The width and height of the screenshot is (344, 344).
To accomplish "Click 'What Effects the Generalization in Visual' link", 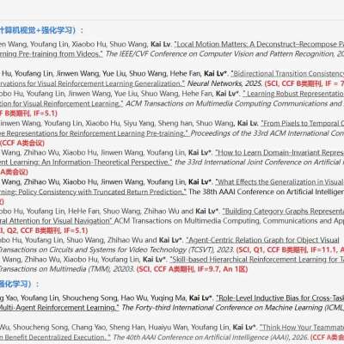I will (279, 182).
